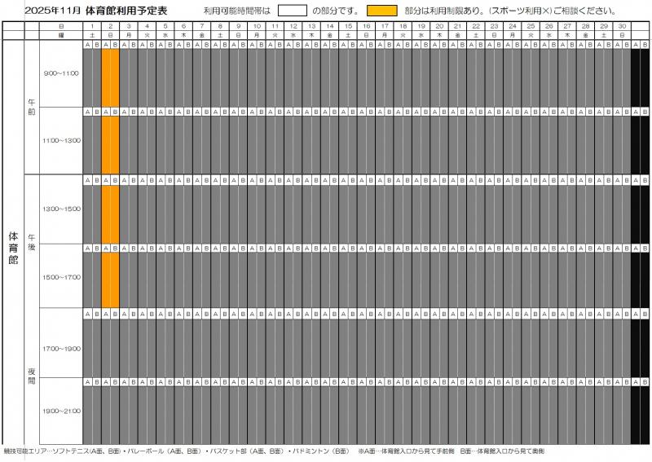Click the orange 15:00–17:00 cell on day 2

110,281
